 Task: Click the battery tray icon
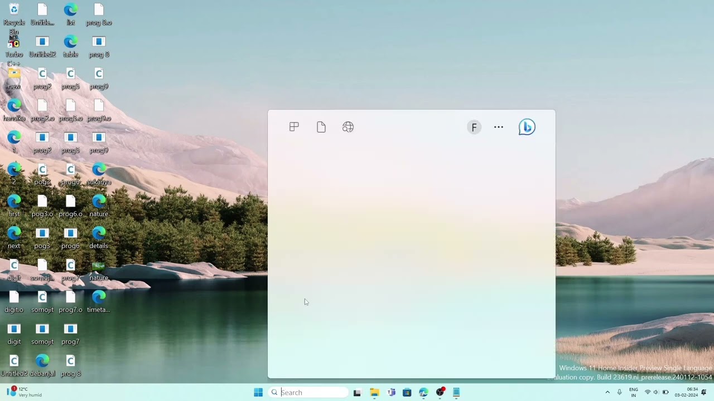(665, 392)
